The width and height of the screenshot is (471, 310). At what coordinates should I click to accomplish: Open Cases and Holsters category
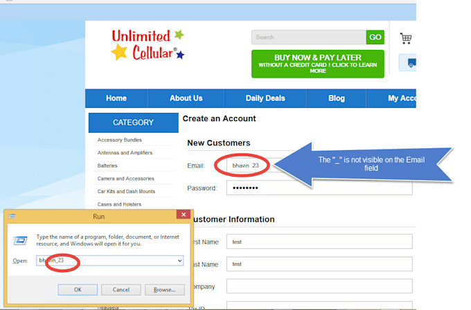coord(119,204)
